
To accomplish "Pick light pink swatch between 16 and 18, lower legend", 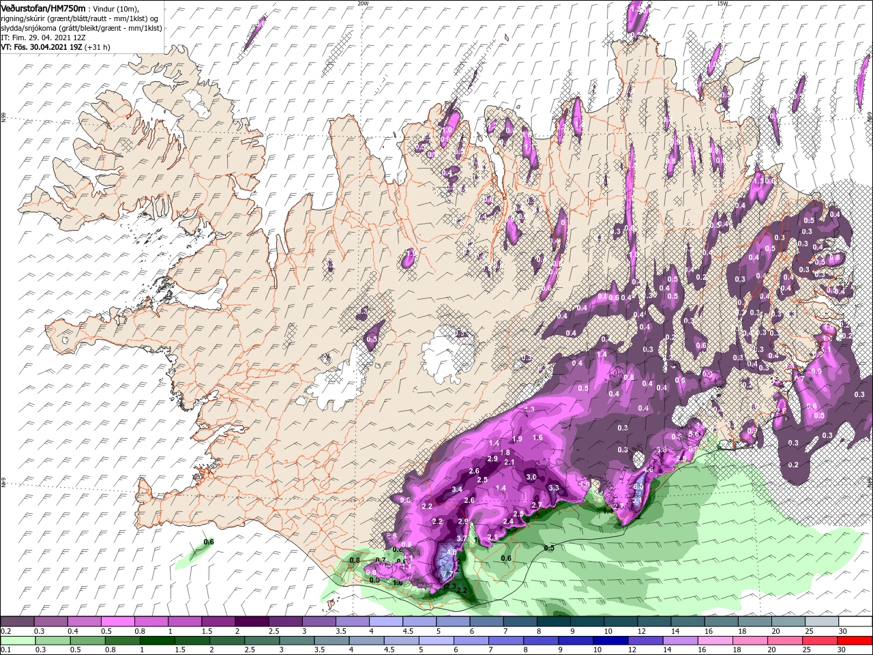I will point(716,641).
